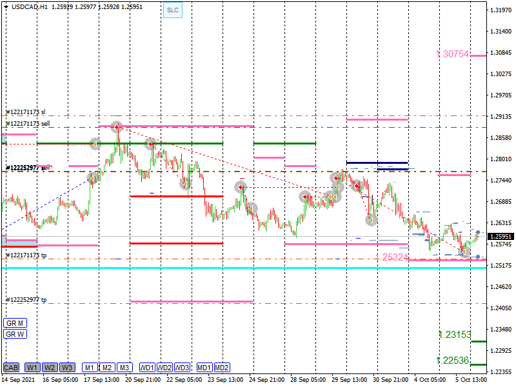516x387 pixels.
Task: Click the pink 1.30754 price level label
Action: click(452, 55)
